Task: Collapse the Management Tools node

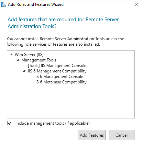Action: click(x=18, y=60)
